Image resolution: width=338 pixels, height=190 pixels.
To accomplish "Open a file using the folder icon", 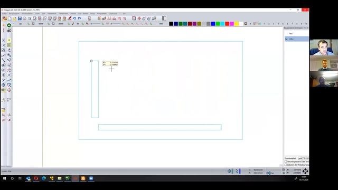I will 14,18.
